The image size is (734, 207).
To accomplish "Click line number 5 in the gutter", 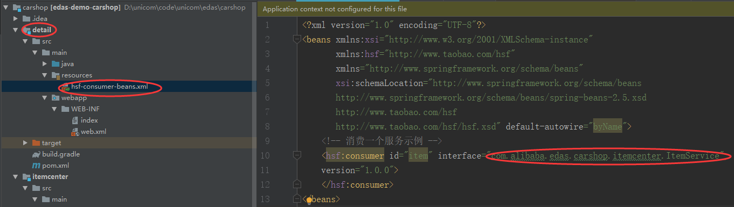I will tap(268, 83).
